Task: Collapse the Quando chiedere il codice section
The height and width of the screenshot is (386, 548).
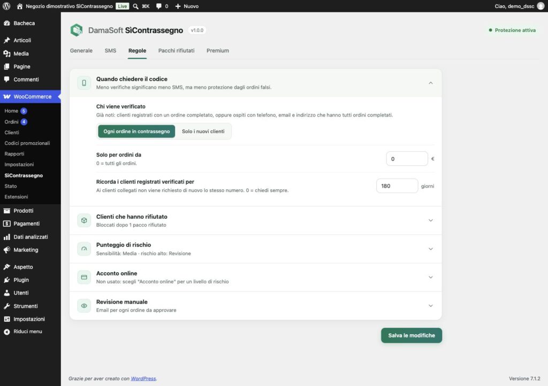Action: pos(431,83)
